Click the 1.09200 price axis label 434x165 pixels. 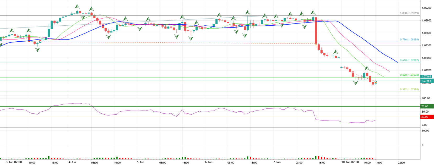[426, 8]
